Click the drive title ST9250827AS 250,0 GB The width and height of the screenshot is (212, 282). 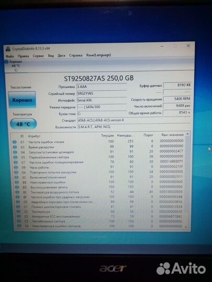pyautogui.click(x=99, y=78)
